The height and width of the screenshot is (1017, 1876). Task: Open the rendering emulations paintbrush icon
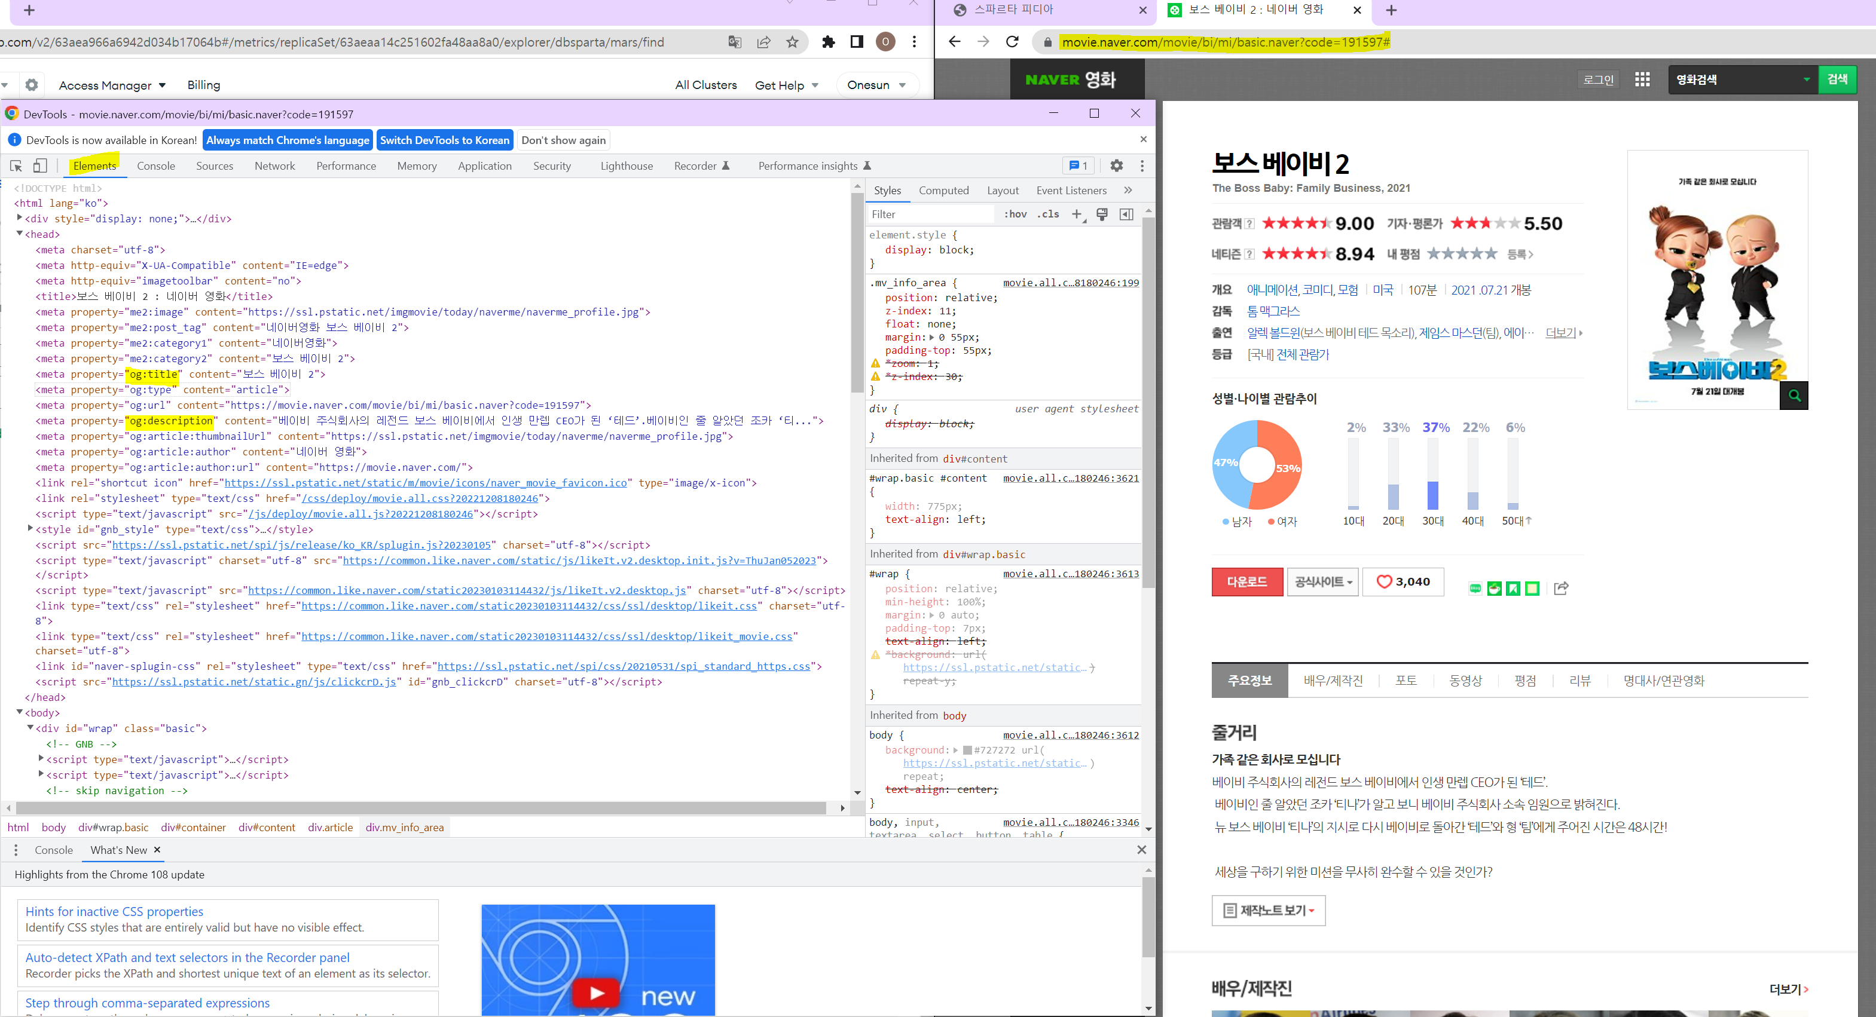pos(1102,214)
